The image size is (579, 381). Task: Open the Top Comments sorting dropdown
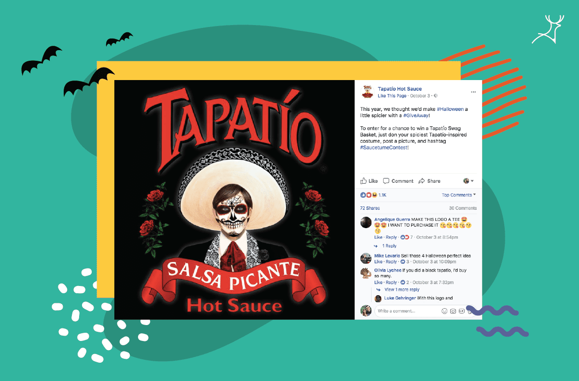[459, 195]
